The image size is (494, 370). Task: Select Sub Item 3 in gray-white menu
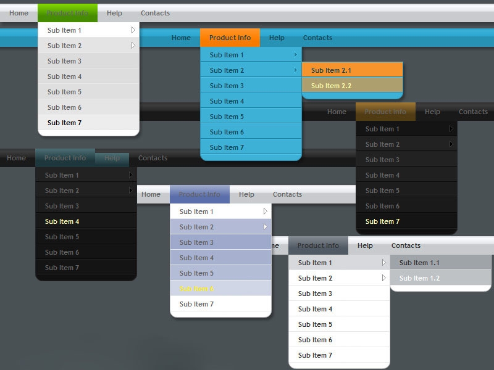tap(339, 294)
